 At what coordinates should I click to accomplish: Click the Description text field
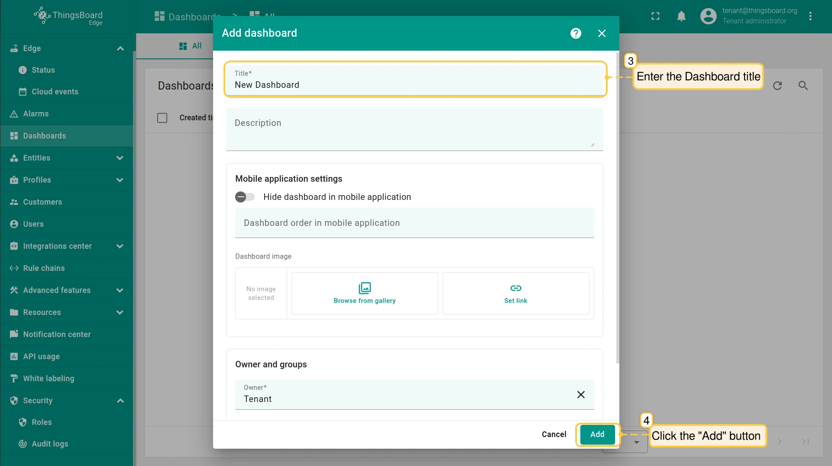(x=414, y=129)
